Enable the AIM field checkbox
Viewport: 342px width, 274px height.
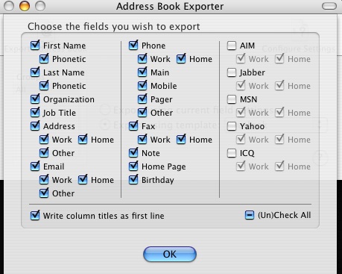(x=232, y=46)
